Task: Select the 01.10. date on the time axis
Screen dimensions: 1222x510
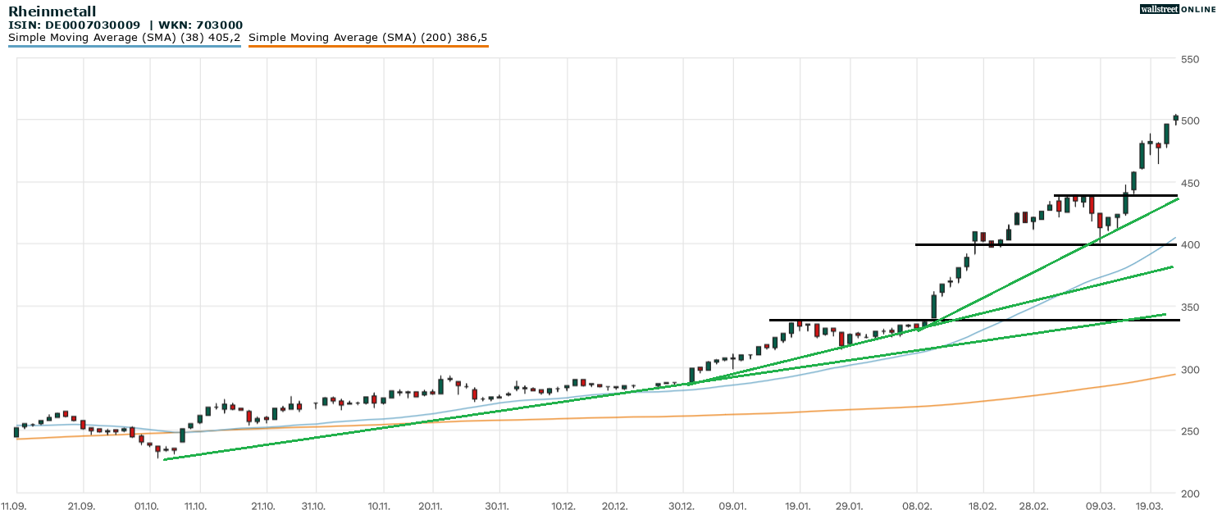Action: (x=147, y=506)
